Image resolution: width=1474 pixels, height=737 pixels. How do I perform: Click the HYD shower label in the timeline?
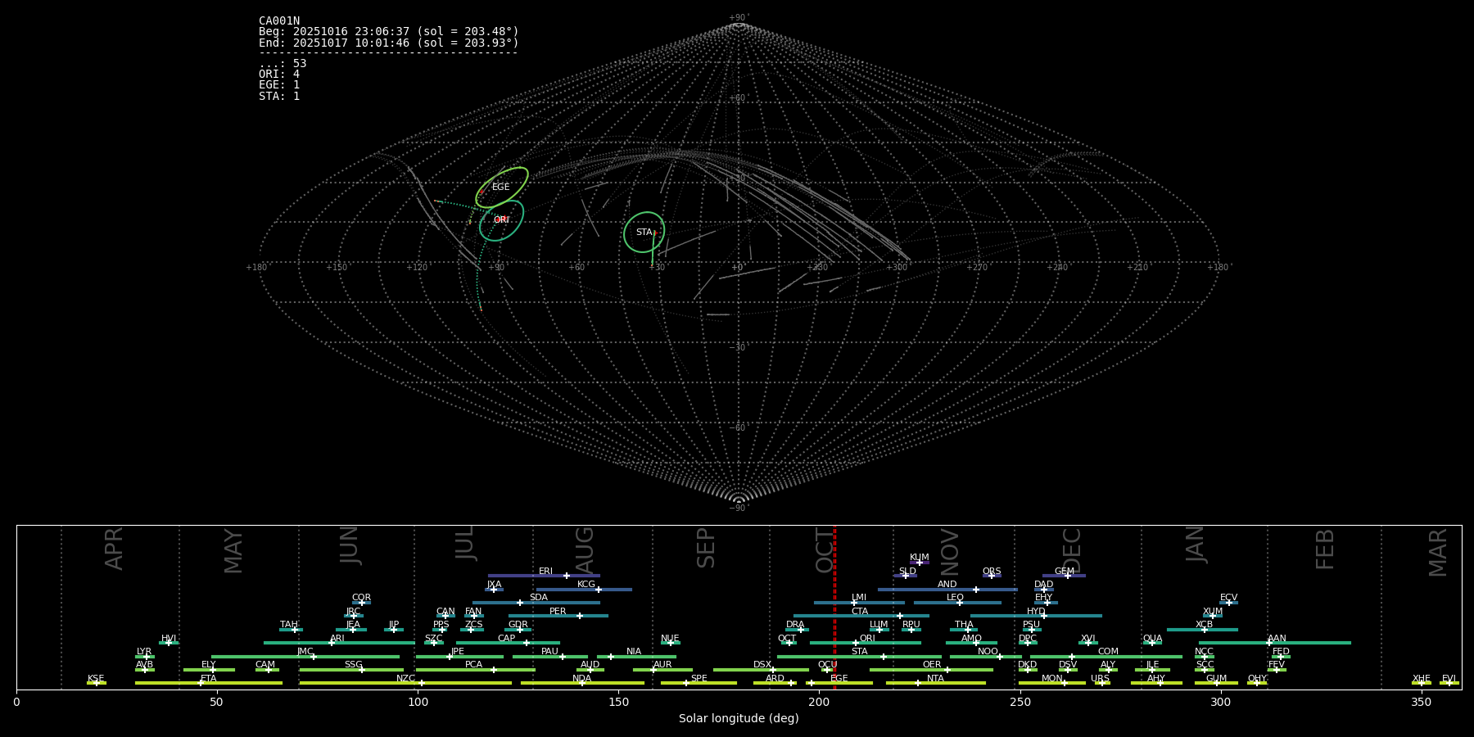[x=1036, y=612]
